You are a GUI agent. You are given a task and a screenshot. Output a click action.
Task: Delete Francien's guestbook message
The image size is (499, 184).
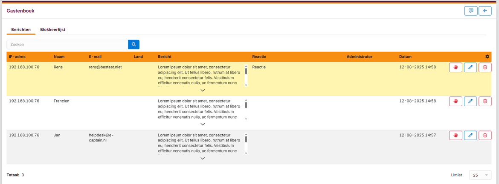pos(485,101)
